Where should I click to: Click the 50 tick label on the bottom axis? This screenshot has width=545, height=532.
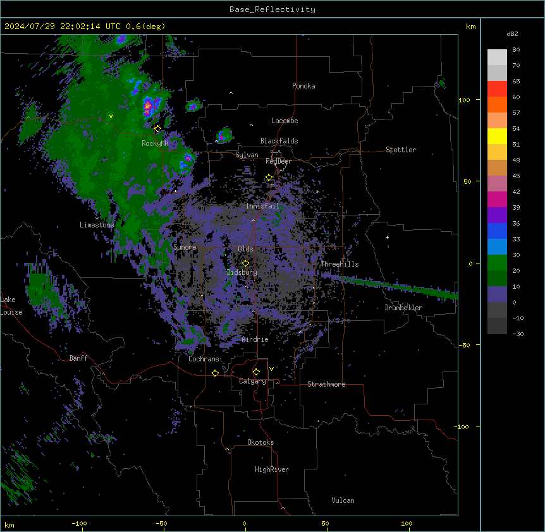point(325,523)
